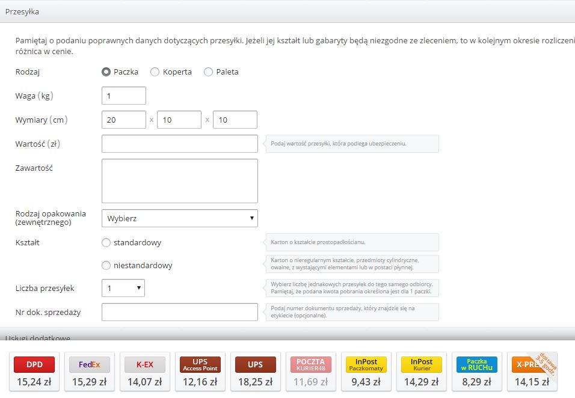Choose InPost Paczkomaty delivery option
575x398 pixels.
tap(366, 365)
